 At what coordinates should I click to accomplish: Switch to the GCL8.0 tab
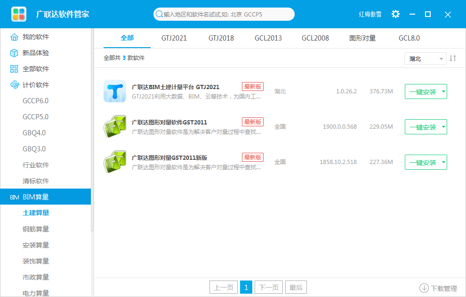pyautogui.click(x=409, y=38)
